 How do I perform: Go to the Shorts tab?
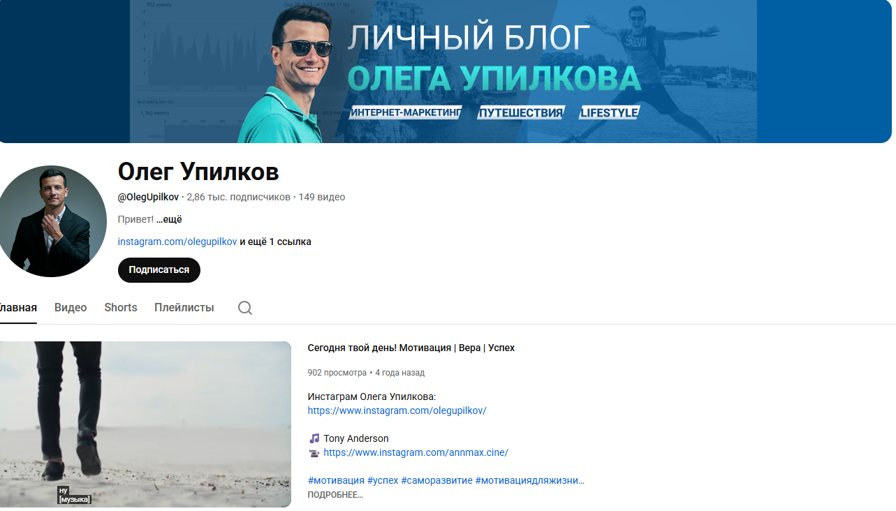[121, 308]
